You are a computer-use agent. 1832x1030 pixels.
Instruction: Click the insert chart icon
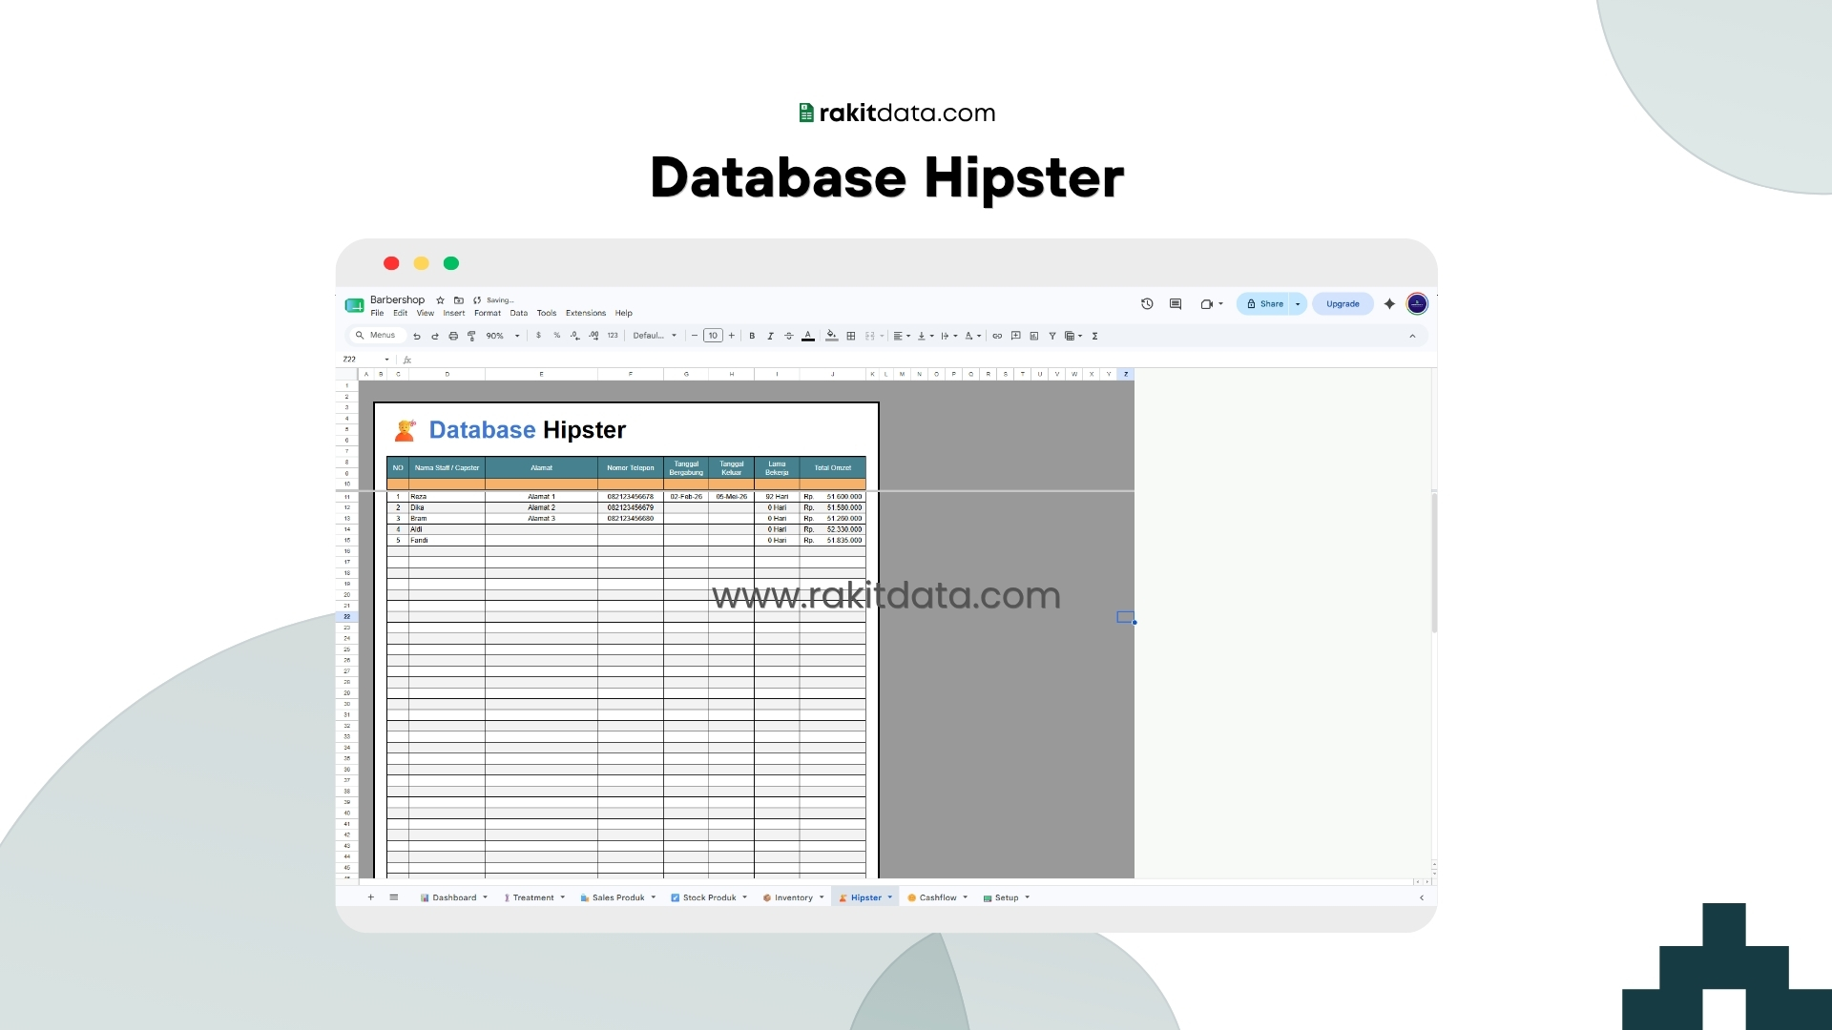click(1034, 336)
